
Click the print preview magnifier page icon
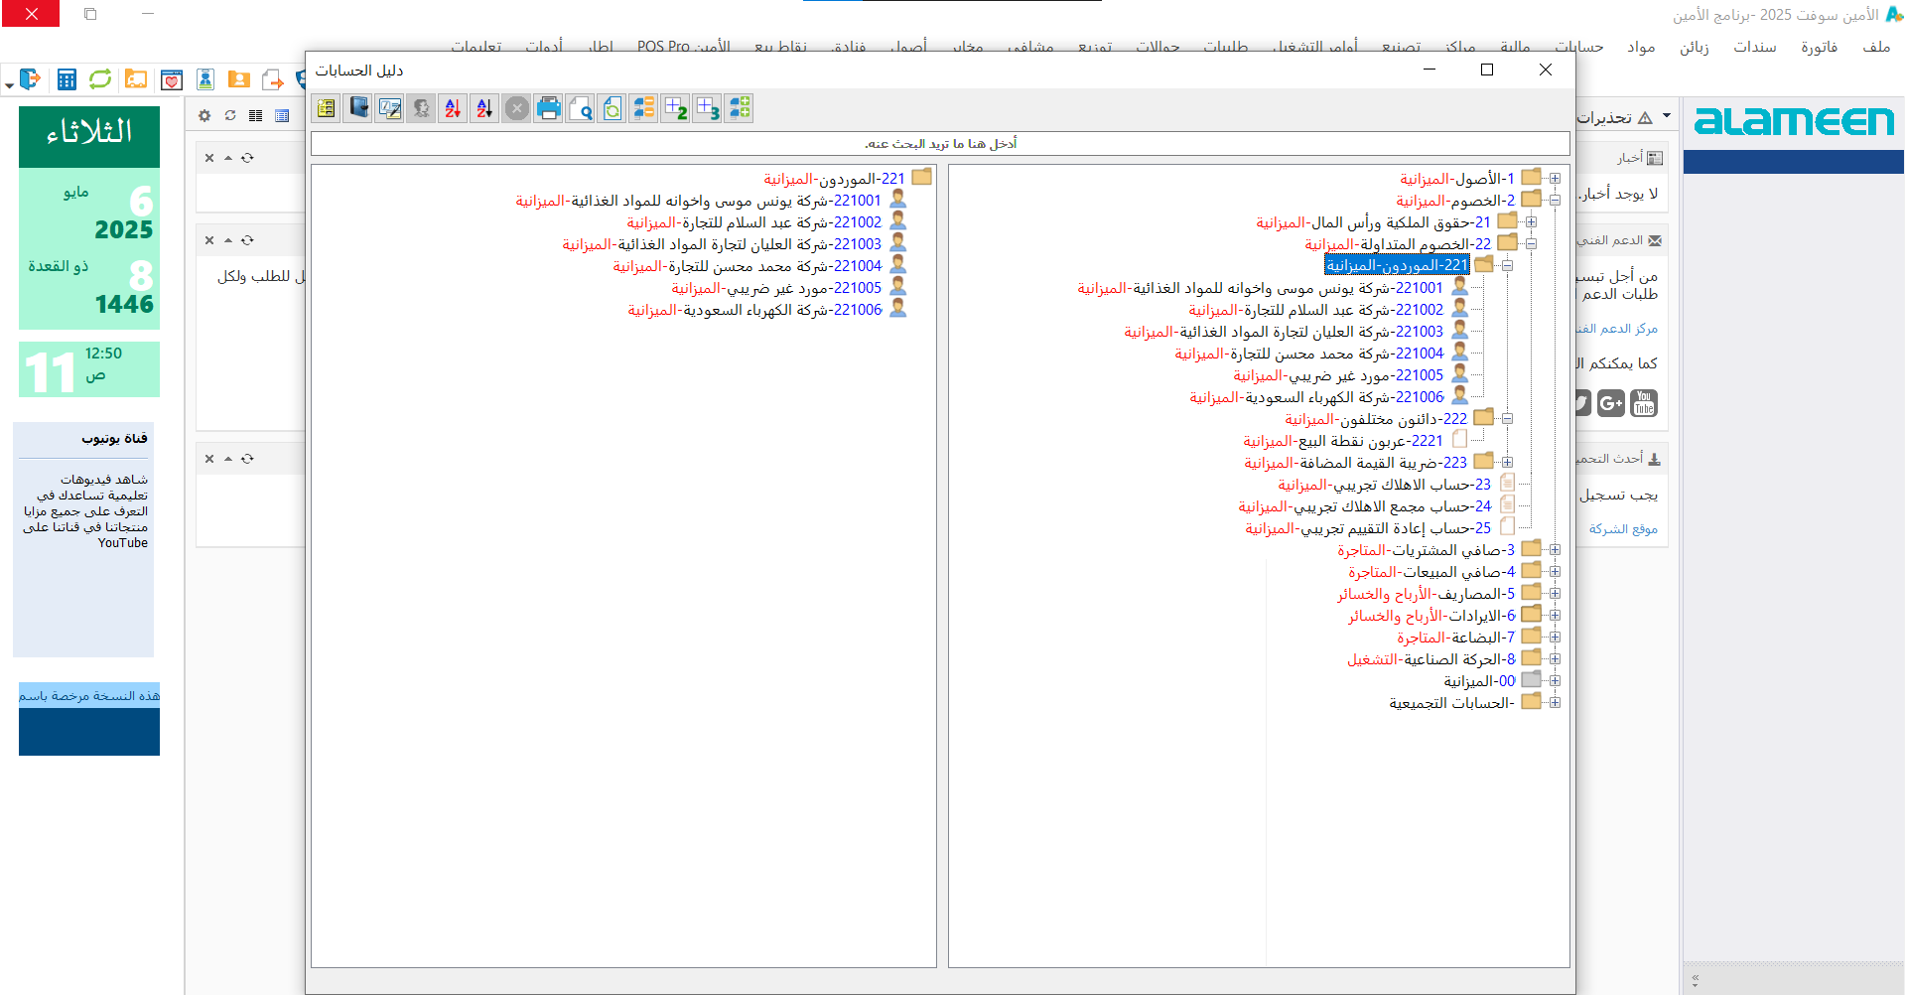(580, 108)
